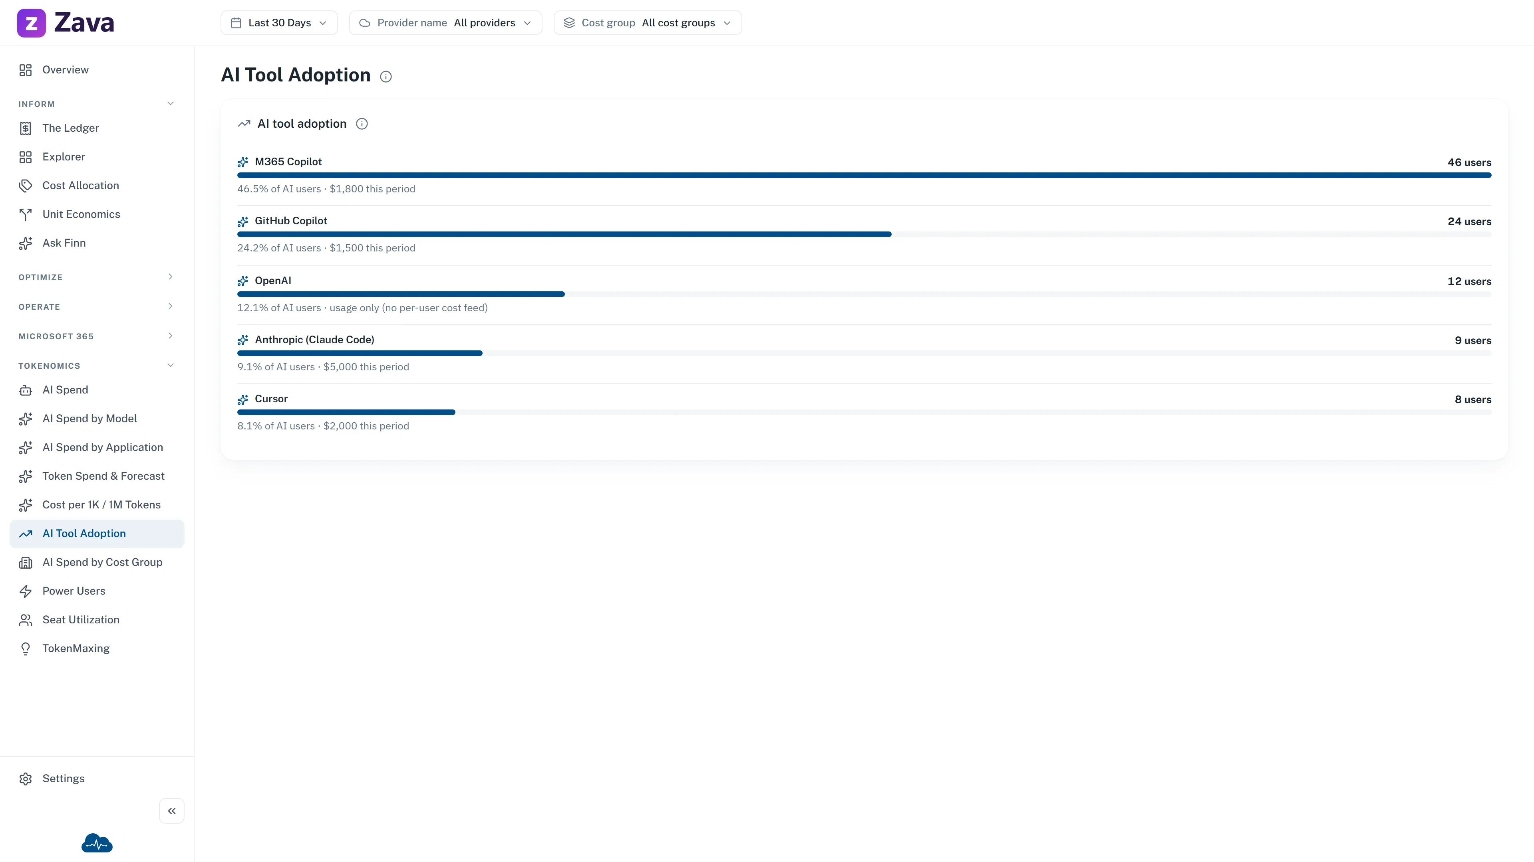Click the Overview grid icon
This screenshot has height=862, width=1534.
pos(26,70)
